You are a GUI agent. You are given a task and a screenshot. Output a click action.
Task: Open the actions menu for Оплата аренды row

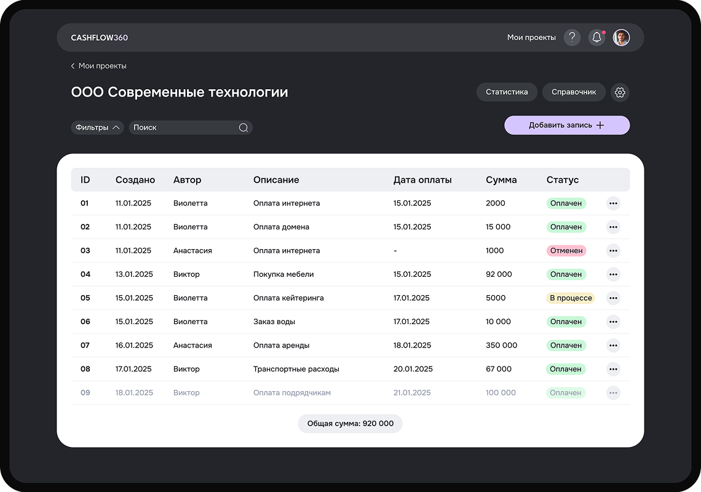coord(613,345)
